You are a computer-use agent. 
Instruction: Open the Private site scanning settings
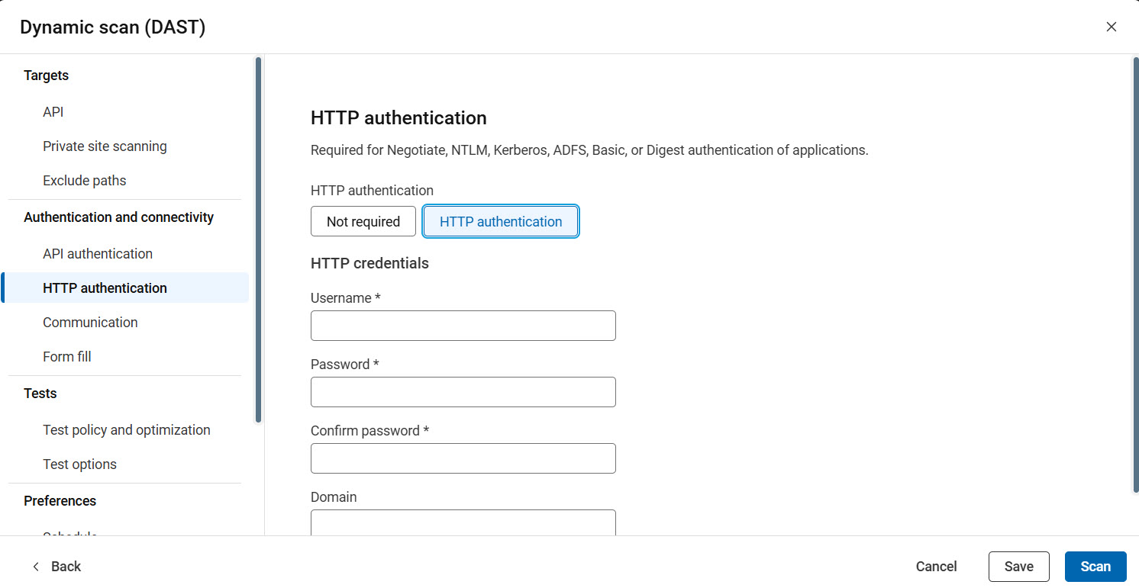[x=105, y=146]
